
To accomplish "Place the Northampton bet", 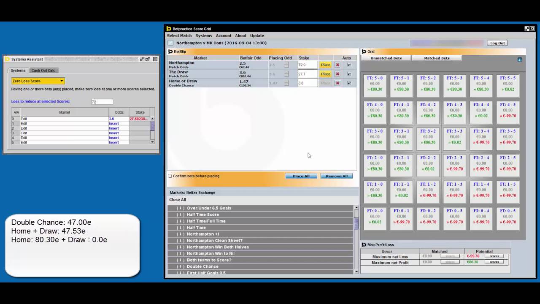I will [x=326, y=65].
